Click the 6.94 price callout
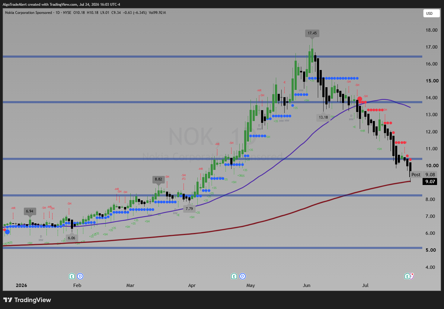 [x=30, y=211]
